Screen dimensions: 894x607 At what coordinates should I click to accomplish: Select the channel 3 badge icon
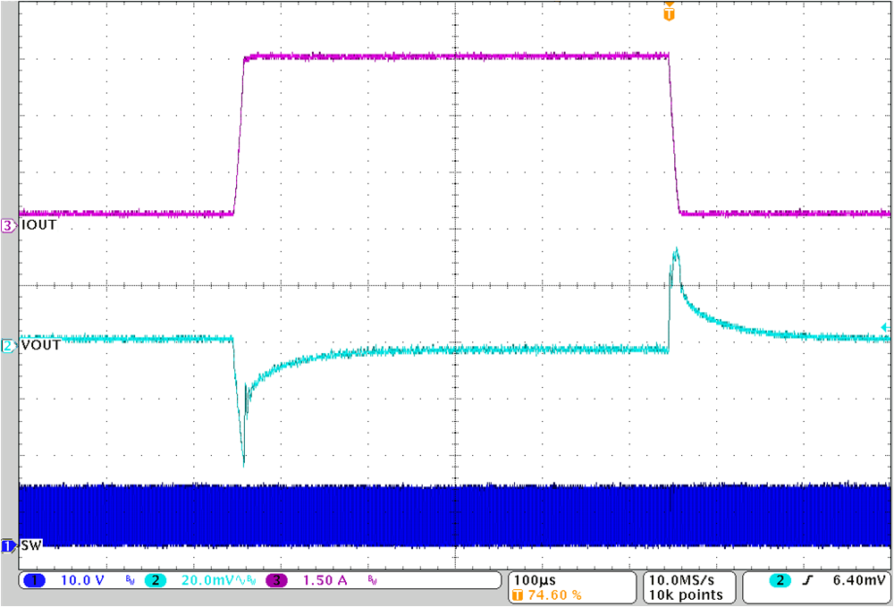tap(274, 579)
